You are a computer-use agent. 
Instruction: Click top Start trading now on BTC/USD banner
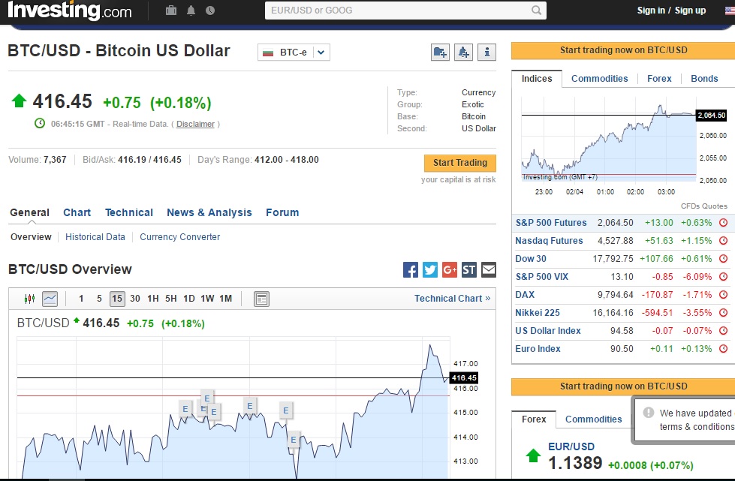[x=623, y=50]
